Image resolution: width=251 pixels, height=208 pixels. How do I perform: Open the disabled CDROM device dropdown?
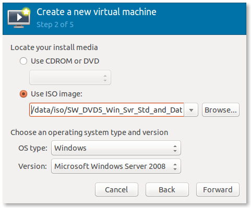[x=70, y=78]
